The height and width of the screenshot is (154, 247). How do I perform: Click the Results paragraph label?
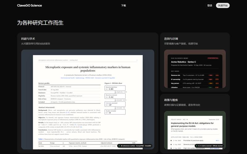click(x=41, y=122)
